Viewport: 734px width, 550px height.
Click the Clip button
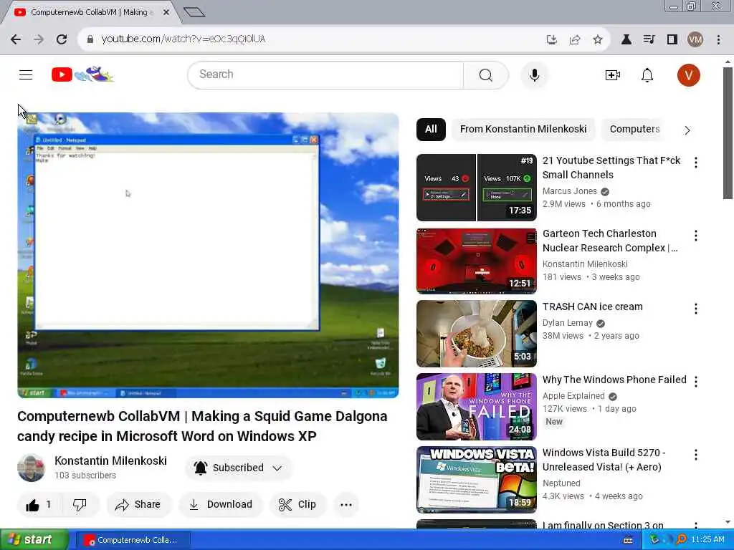297,505
